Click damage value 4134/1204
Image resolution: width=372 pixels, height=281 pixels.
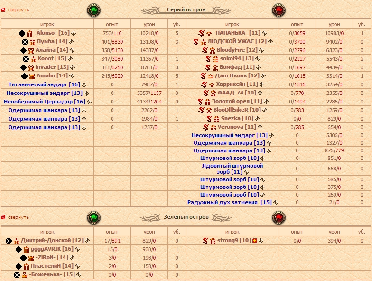[149, 102]
